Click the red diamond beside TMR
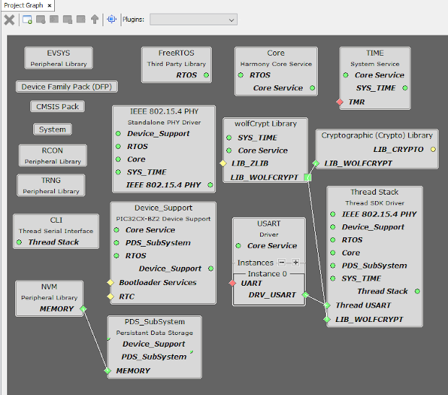The image size is (448, 395). pyautogui.click(x=340, y=102)
